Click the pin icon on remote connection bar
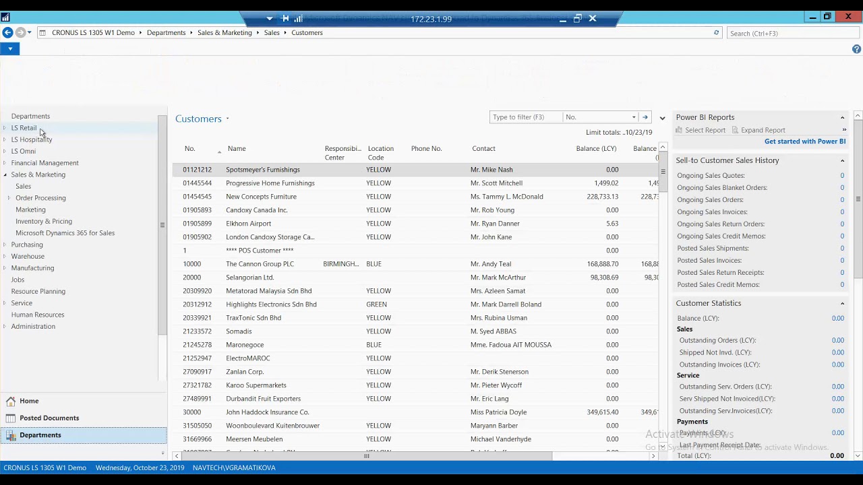 (x=285, y=19)
